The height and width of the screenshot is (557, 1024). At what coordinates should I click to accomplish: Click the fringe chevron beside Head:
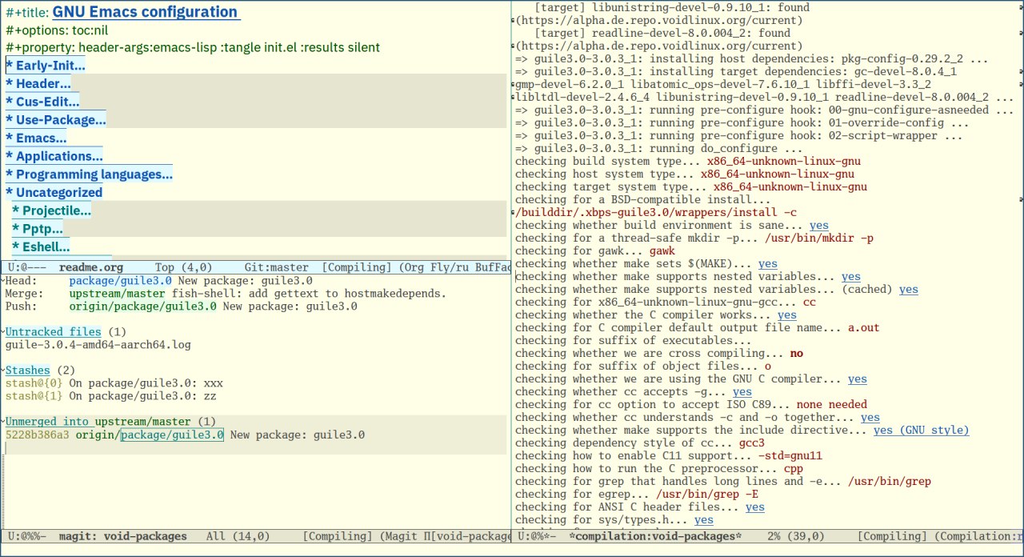tap(2, 281)
